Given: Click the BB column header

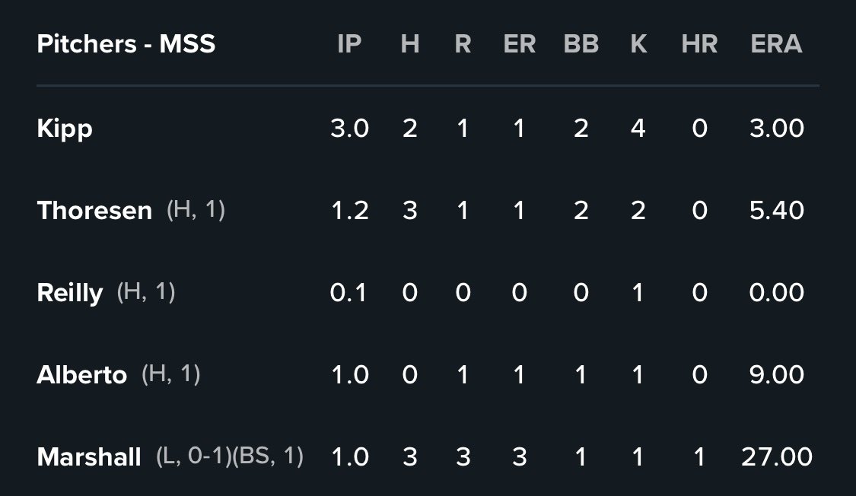Looking at the screenshot, I should click(x=581, y=44).
